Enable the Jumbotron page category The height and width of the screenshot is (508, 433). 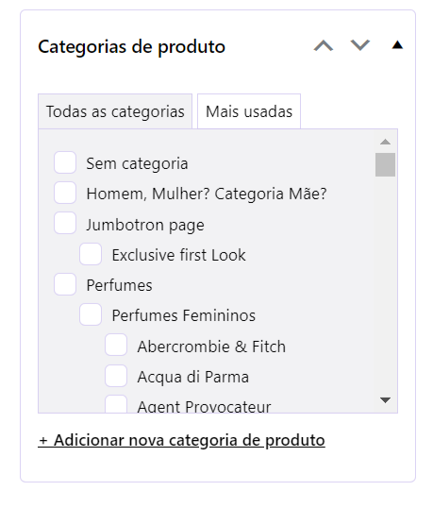65,223
